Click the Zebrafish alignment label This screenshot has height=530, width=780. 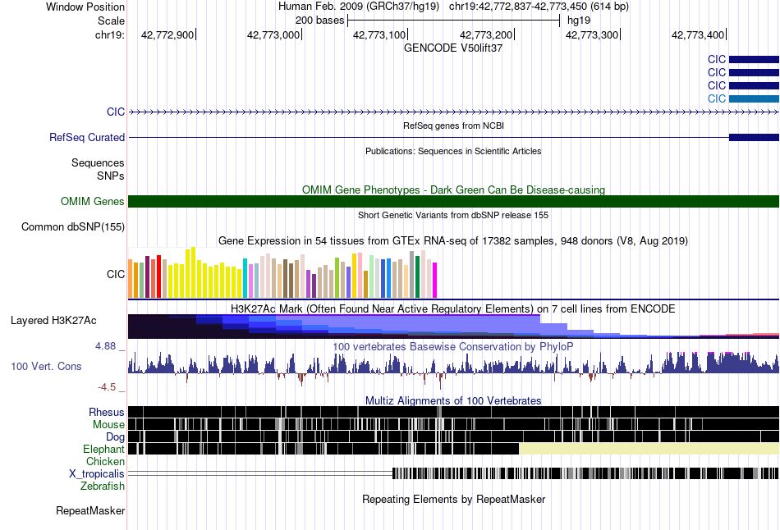[103, 486]
